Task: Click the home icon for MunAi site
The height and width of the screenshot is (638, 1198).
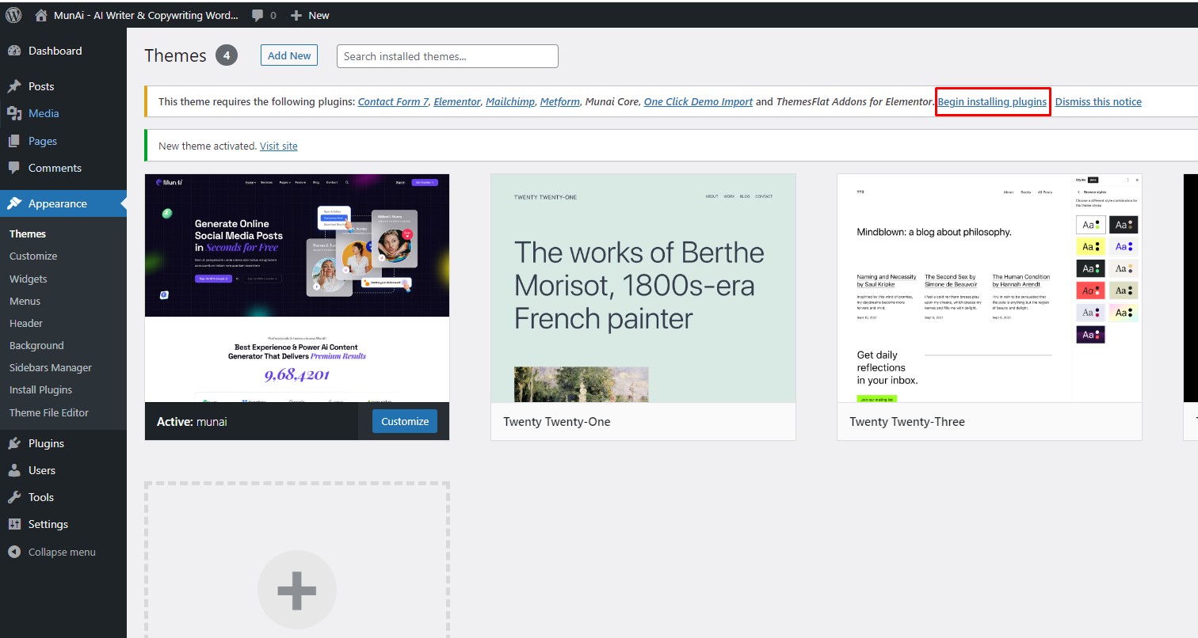Action: [x=42, y=15]
